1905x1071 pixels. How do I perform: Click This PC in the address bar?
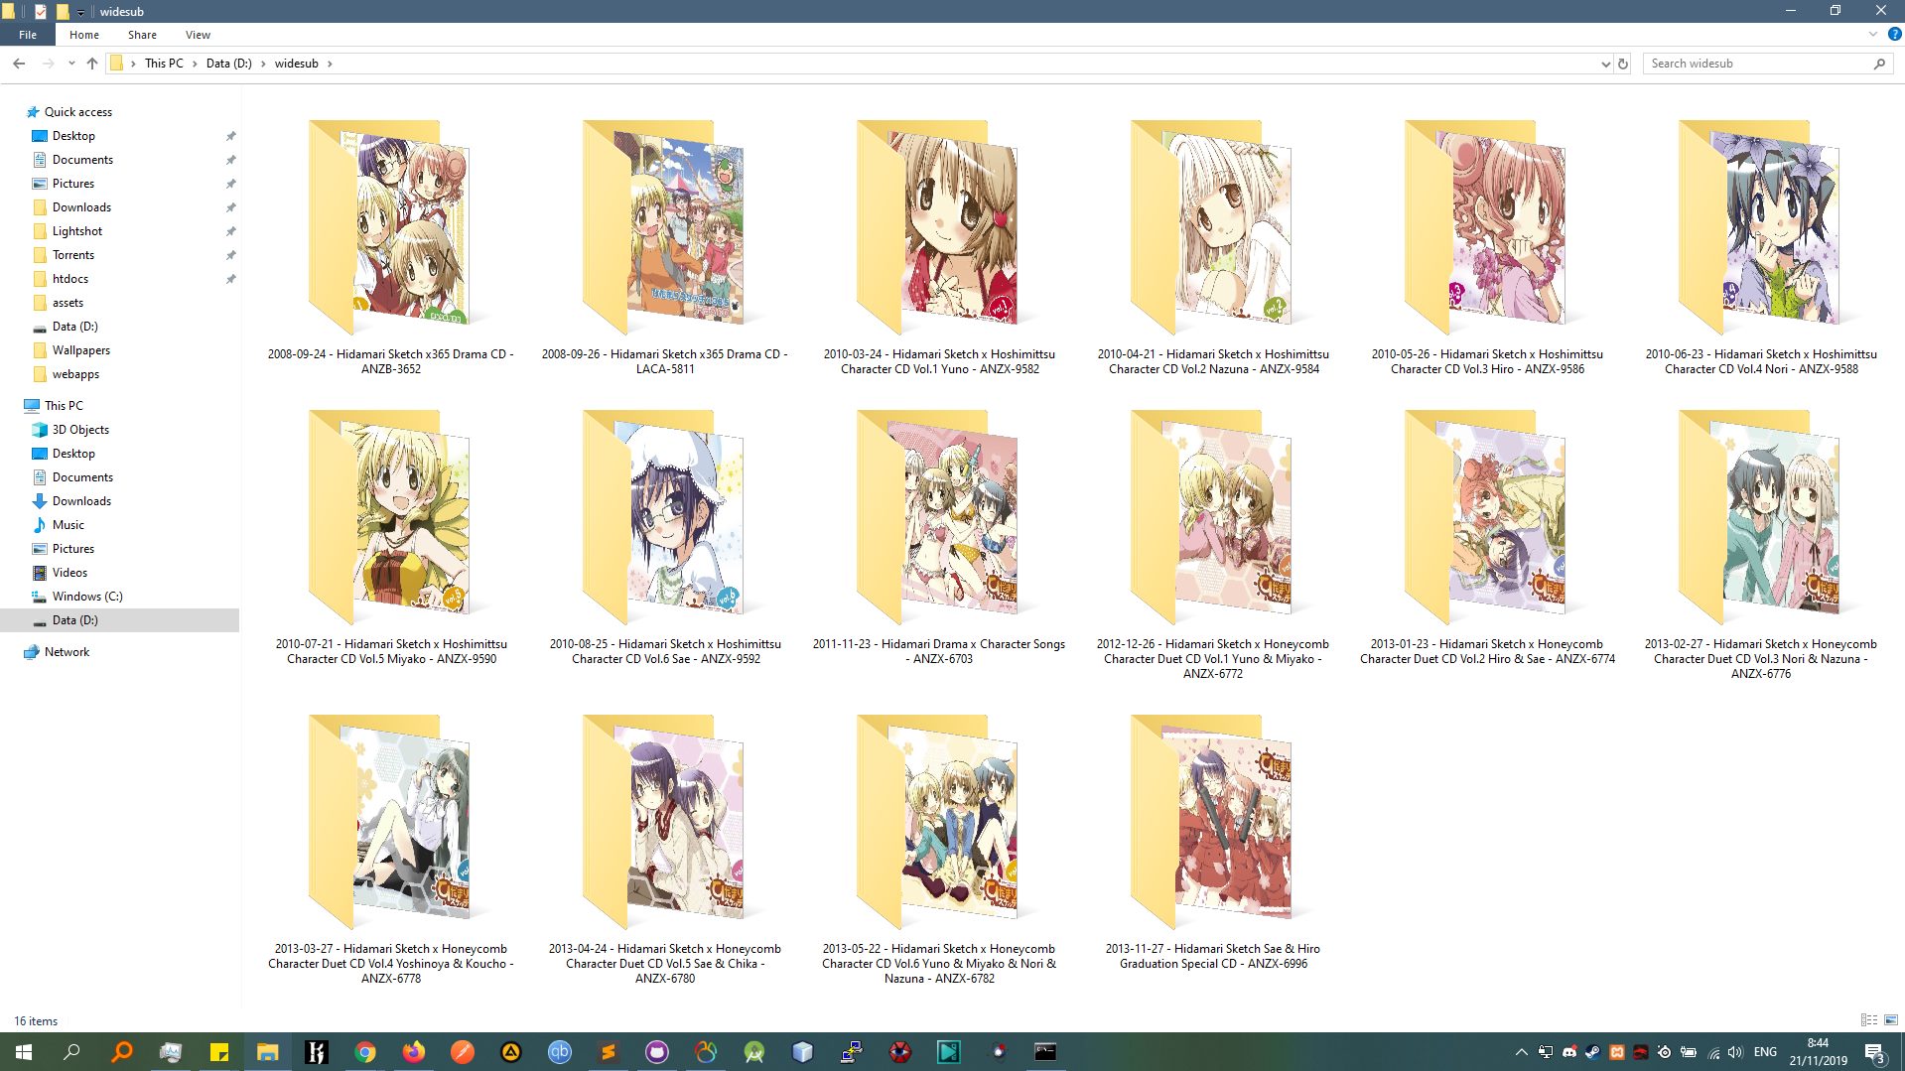pyautogui.click(x=164, y=64)
